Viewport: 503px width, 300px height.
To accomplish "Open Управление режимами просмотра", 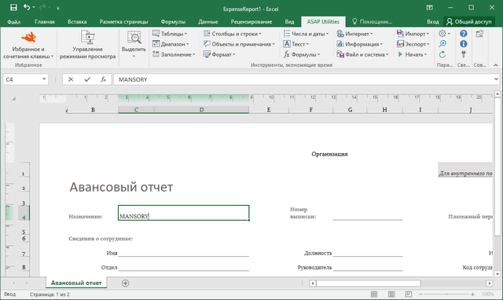I will pyautogui.click(x=87, y=46).
